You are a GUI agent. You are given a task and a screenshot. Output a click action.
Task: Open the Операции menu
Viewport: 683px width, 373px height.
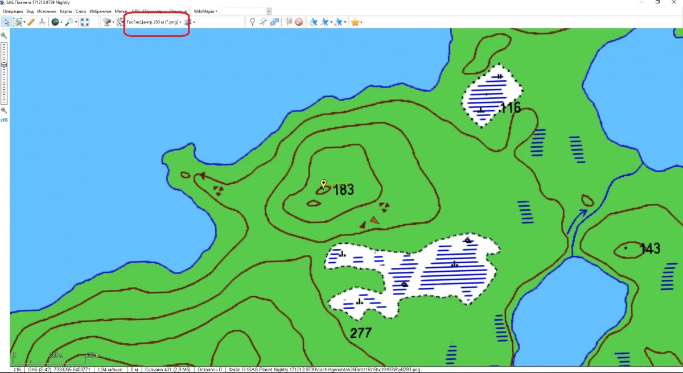click(x=13, y=11)
